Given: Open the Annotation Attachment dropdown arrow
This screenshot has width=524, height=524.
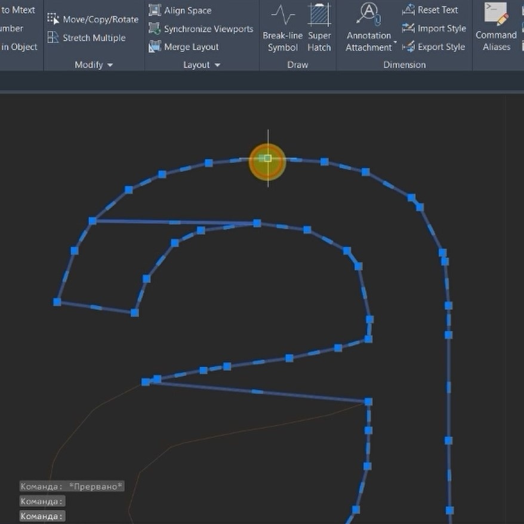Looking at the screenshot, I should click(395, 42).
